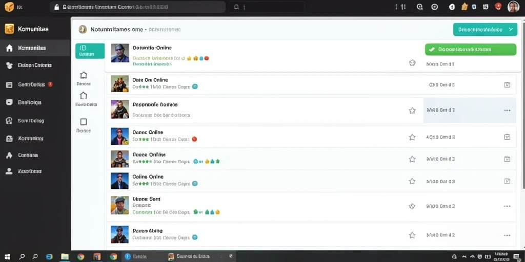
Task: Click the red shield extension icon in the browser toolbar
Action: coord(498,6)
